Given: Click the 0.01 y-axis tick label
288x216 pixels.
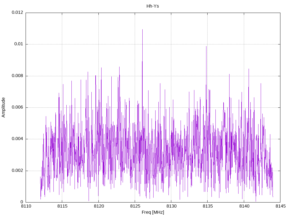Looking at the screenshot, I should [x=19, y=44].
